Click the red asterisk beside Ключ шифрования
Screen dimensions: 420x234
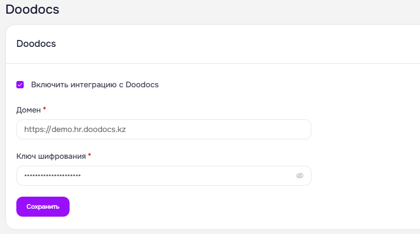(x=90, y=155)
